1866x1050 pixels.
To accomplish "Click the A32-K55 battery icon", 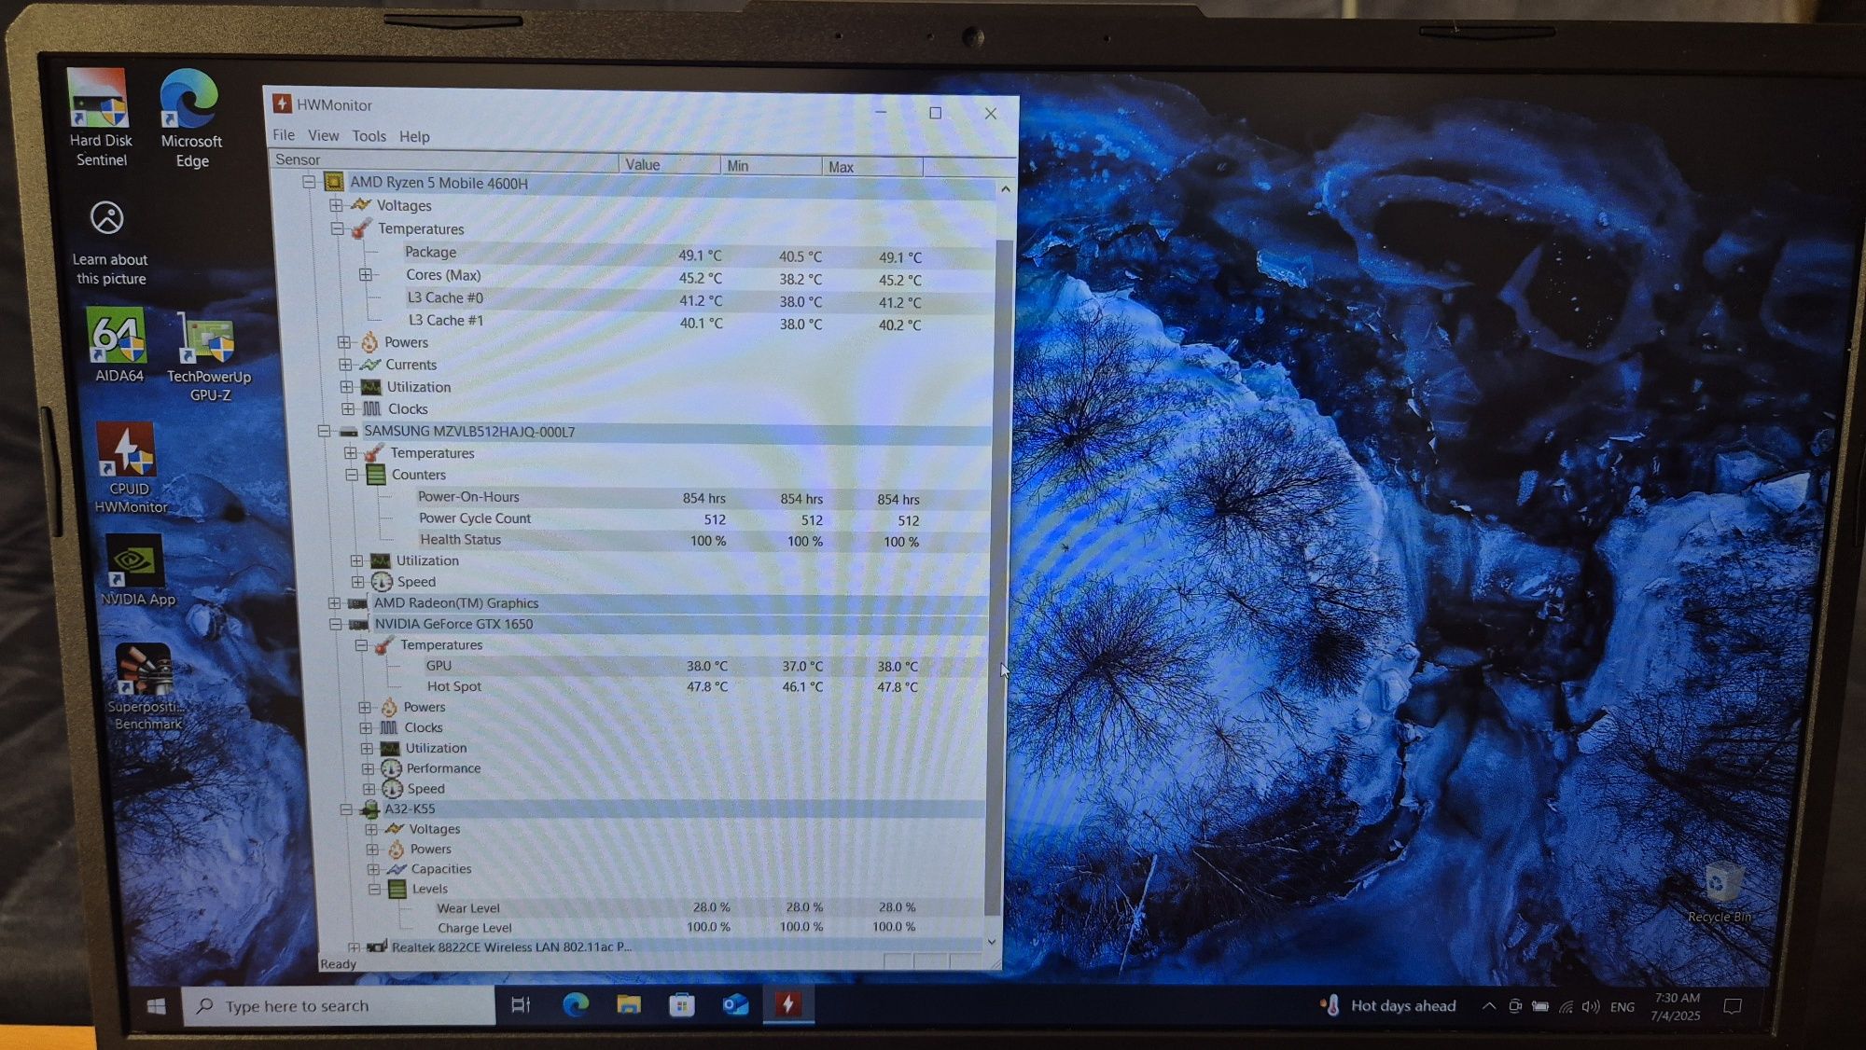I will tap(369, 808).
